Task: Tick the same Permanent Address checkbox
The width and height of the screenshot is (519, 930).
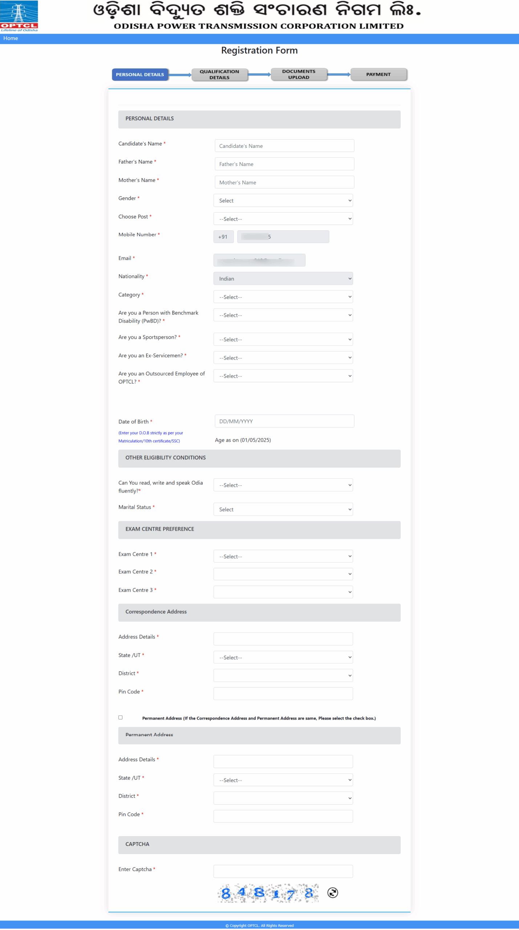Action: click(121, 717)
